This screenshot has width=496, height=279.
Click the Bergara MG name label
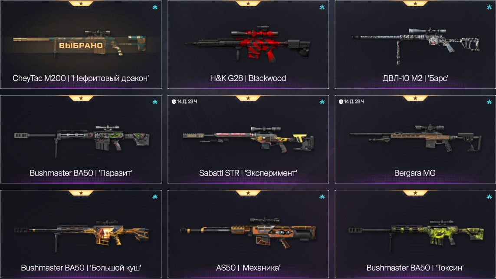click(x=415, y=173)
